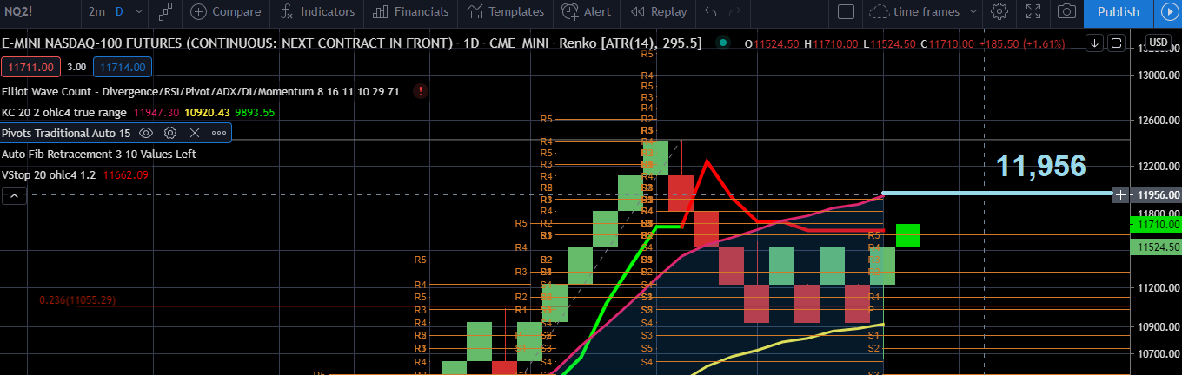Select the VStop 20 ohlc4 1.2 legend
Screen dimensions: 1182x375
[50, 174]
